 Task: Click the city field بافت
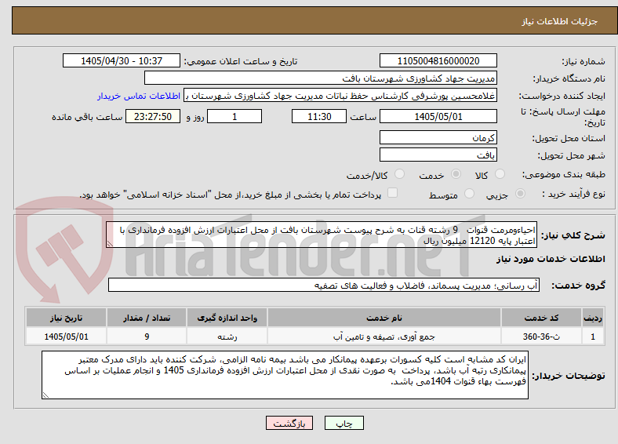point(438,155)
